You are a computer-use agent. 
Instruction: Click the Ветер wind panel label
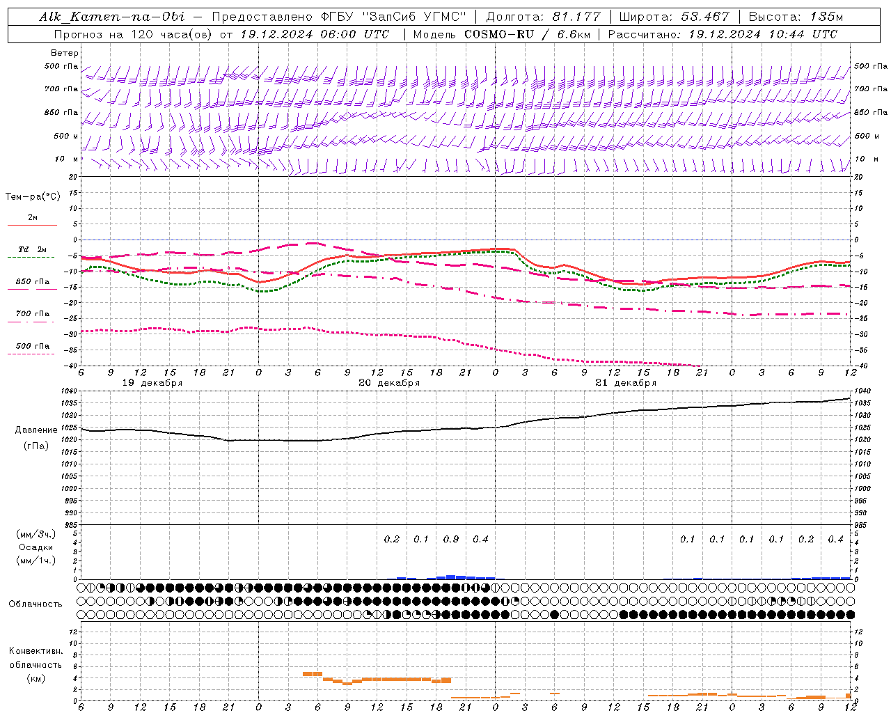tap(65, 53)
